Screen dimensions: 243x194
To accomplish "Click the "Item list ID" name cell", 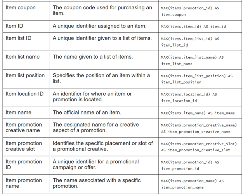I will (19, 38).
